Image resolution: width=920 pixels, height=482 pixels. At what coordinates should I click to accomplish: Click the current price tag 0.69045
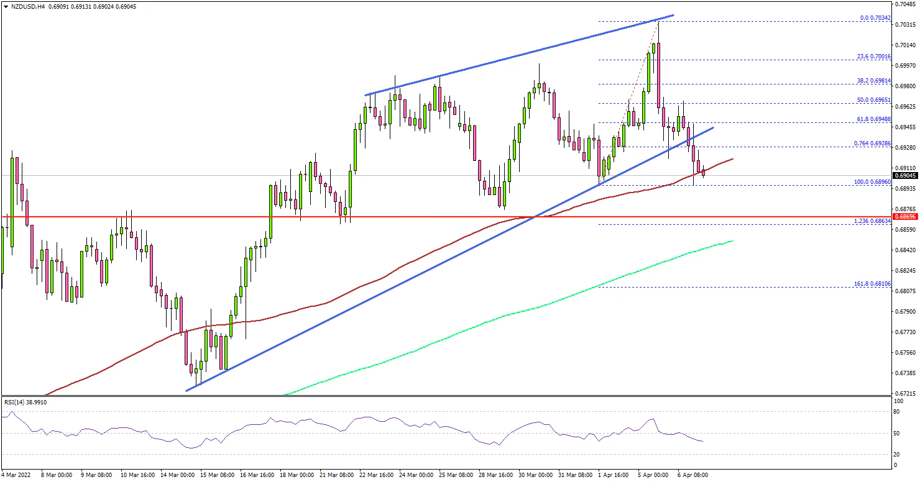905,176
